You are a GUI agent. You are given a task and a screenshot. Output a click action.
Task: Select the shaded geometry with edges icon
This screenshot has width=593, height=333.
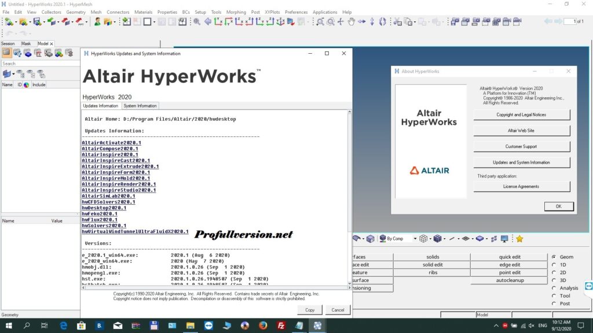click(358, 238)
